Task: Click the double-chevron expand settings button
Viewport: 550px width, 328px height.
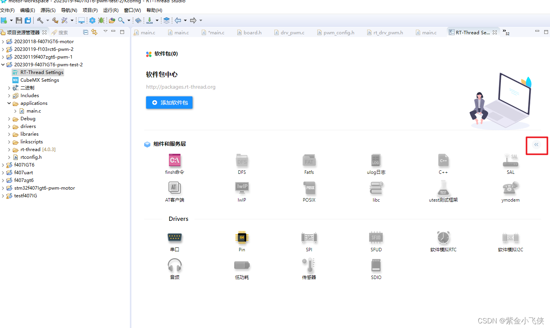Action: pyautogui.click(x=536, y=145)
